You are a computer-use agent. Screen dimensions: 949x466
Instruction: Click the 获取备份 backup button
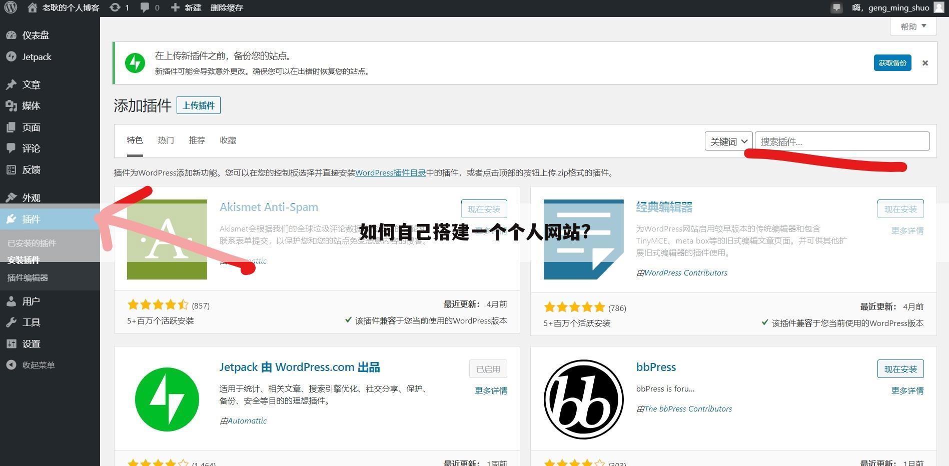(892, 62)
